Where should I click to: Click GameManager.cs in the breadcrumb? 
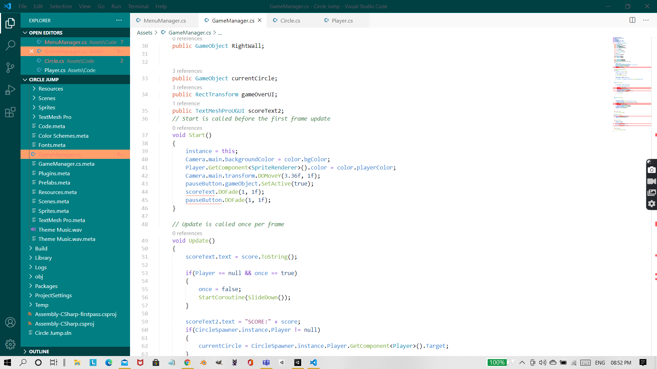coord(190,32)
